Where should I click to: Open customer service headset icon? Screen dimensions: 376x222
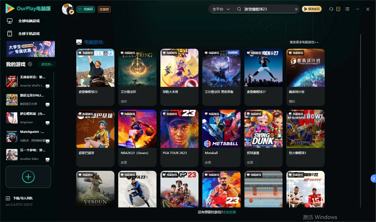click(331, 9)
